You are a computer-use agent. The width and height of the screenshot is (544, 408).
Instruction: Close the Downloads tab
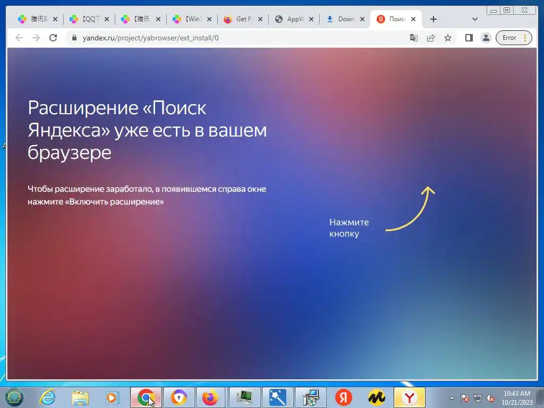point(362,20)
